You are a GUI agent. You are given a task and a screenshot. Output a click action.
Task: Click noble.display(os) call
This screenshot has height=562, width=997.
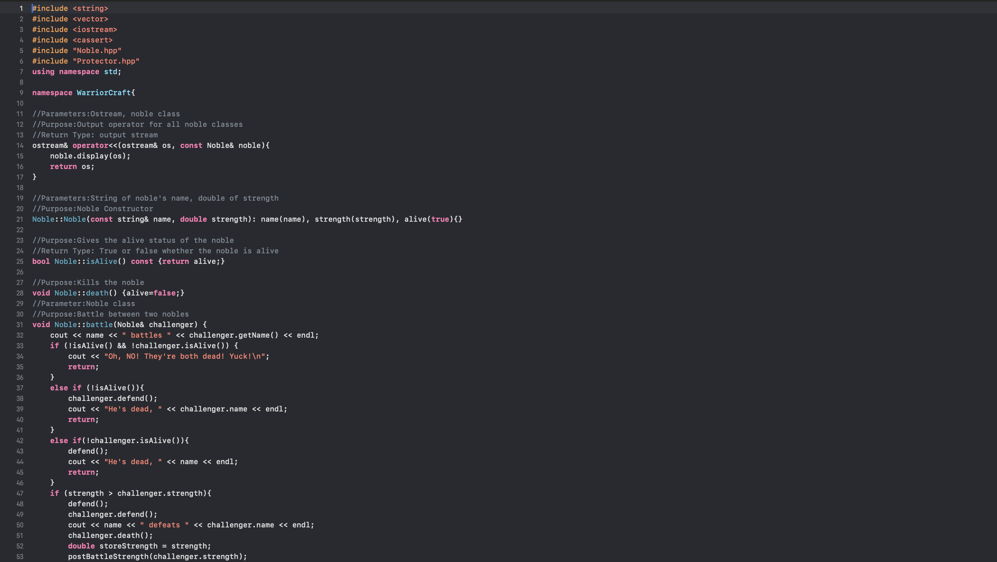pyautogui.click(x=90, y=156)
